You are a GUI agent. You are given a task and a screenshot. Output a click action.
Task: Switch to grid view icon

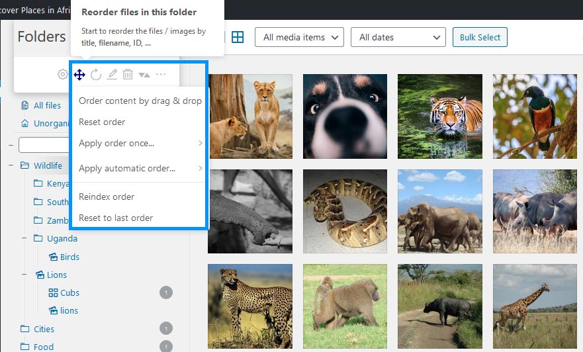pyautogui.click(x=238, y=37)
